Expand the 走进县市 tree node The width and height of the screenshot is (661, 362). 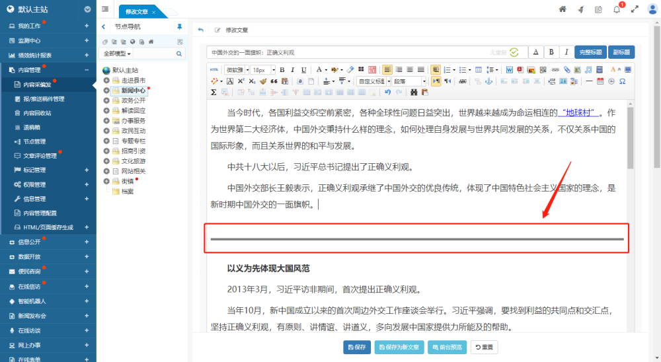click(x=106, y=80)
